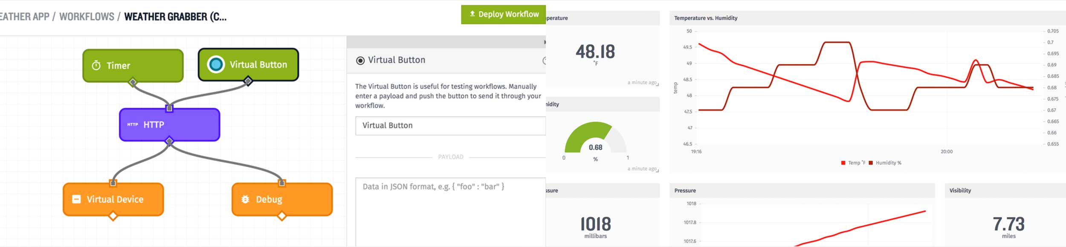
Task: Click the Deploy Workflow button
Action: (503, 14)
